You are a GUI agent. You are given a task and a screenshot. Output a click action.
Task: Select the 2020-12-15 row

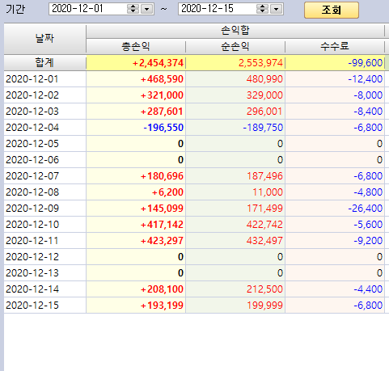pyautogui.click(x=194, y=306)
